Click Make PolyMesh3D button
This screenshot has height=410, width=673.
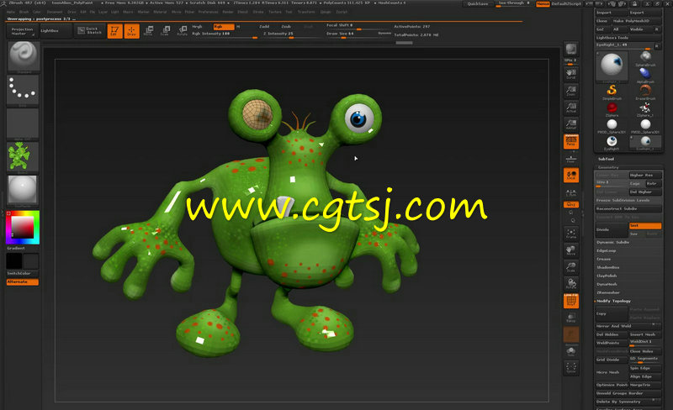[x=636, y=21]
